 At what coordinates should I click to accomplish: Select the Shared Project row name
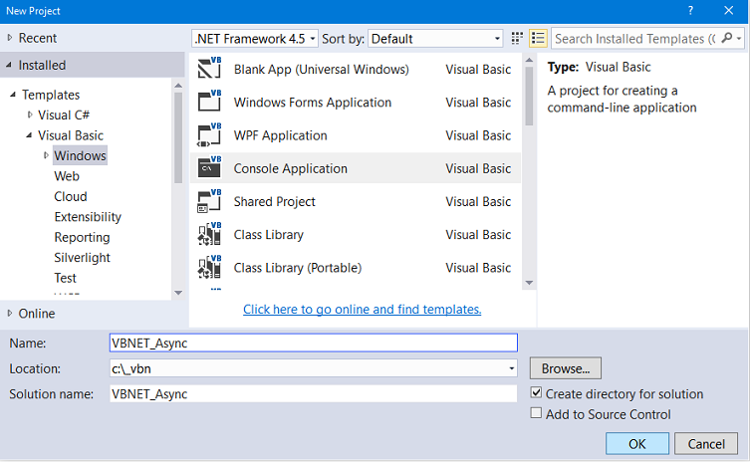click(x=275, y=201)
